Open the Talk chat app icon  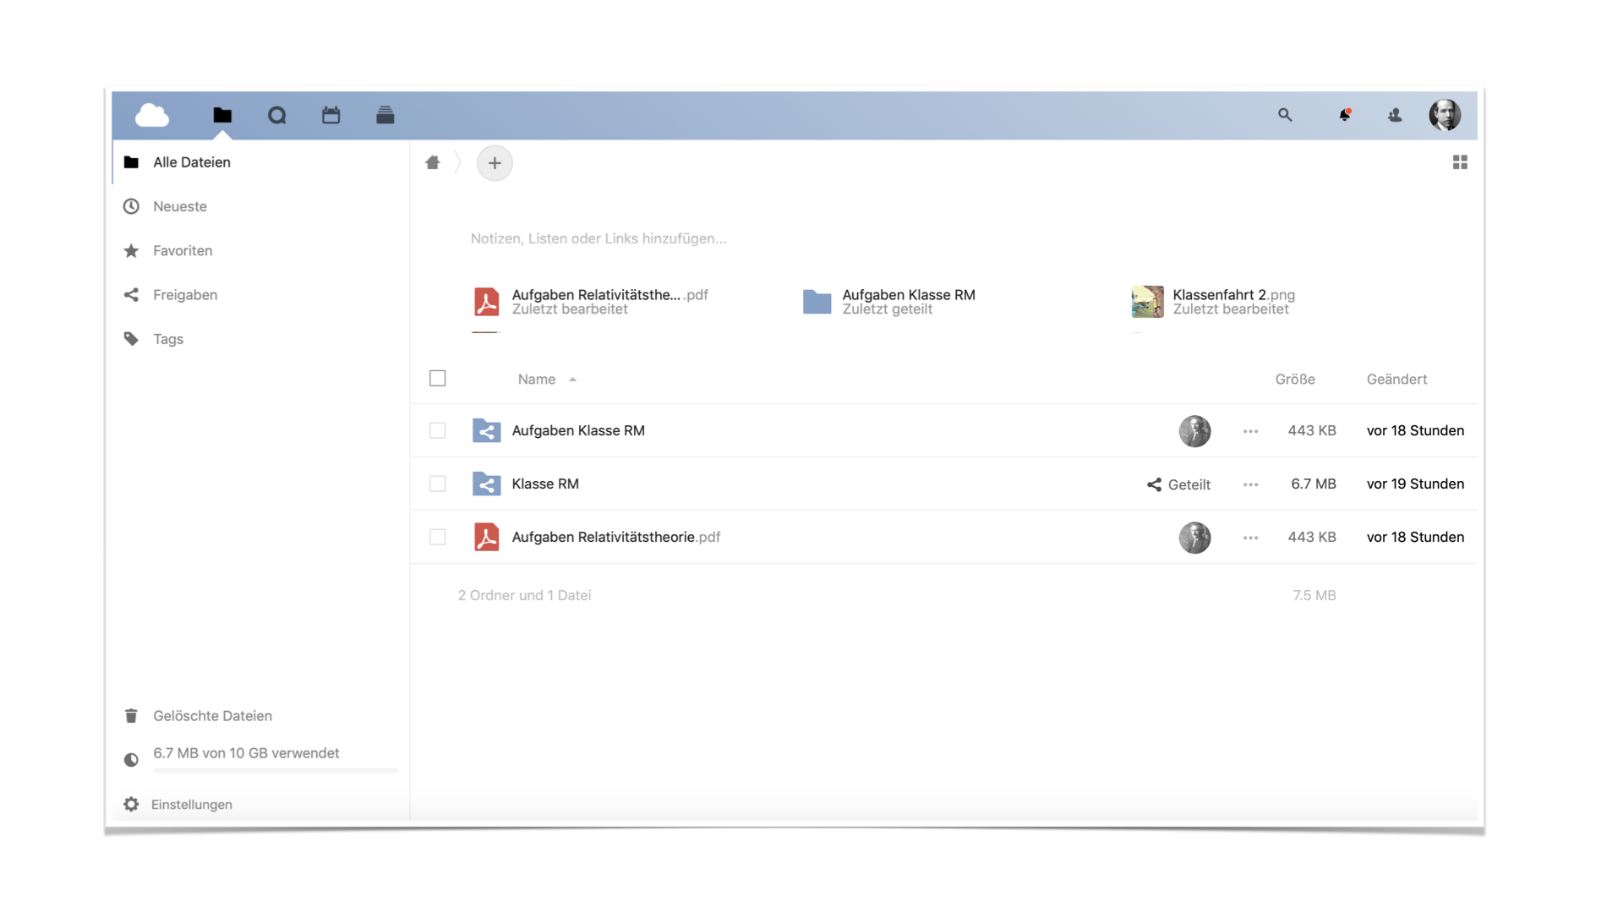click(277, 115)
